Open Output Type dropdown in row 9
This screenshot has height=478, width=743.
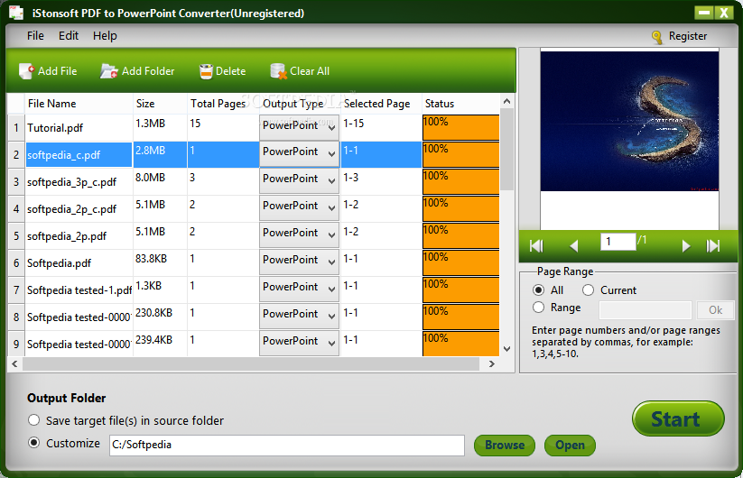pyautogui.click(x=299, y=343)
